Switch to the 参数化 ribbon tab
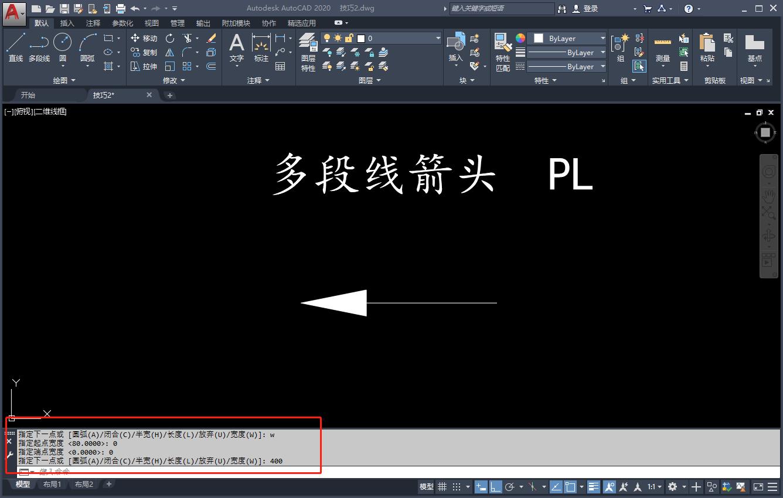Viewport: 783px width, 498px height. click(122, 23)
